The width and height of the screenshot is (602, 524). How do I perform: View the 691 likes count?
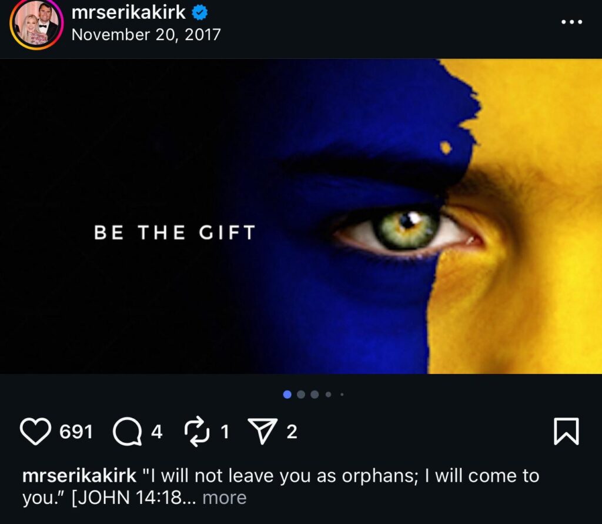click(76, 432)
